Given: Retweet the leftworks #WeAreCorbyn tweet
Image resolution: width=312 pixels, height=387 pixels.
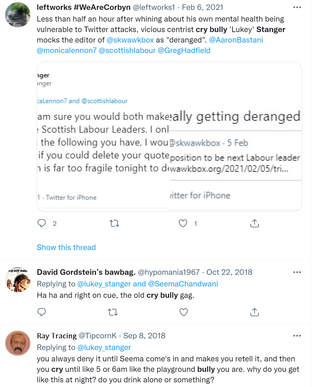Looking at the screenshot, I should 114,224.
